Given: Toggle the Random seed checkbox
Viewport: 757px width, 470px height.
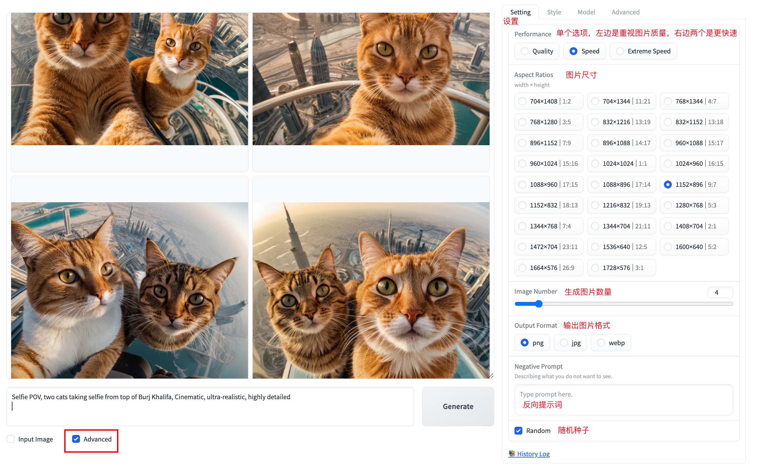Looking at the screenshot, I should coord(518,430).
